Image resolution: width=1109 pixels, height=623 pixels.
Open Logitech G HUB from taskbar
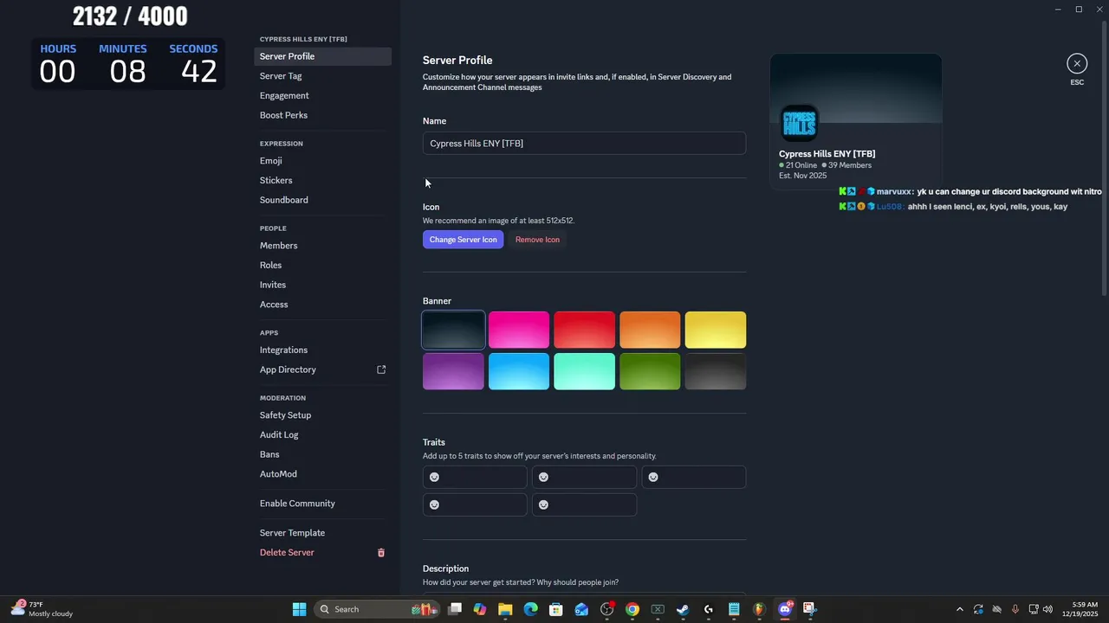pos(709,609)
